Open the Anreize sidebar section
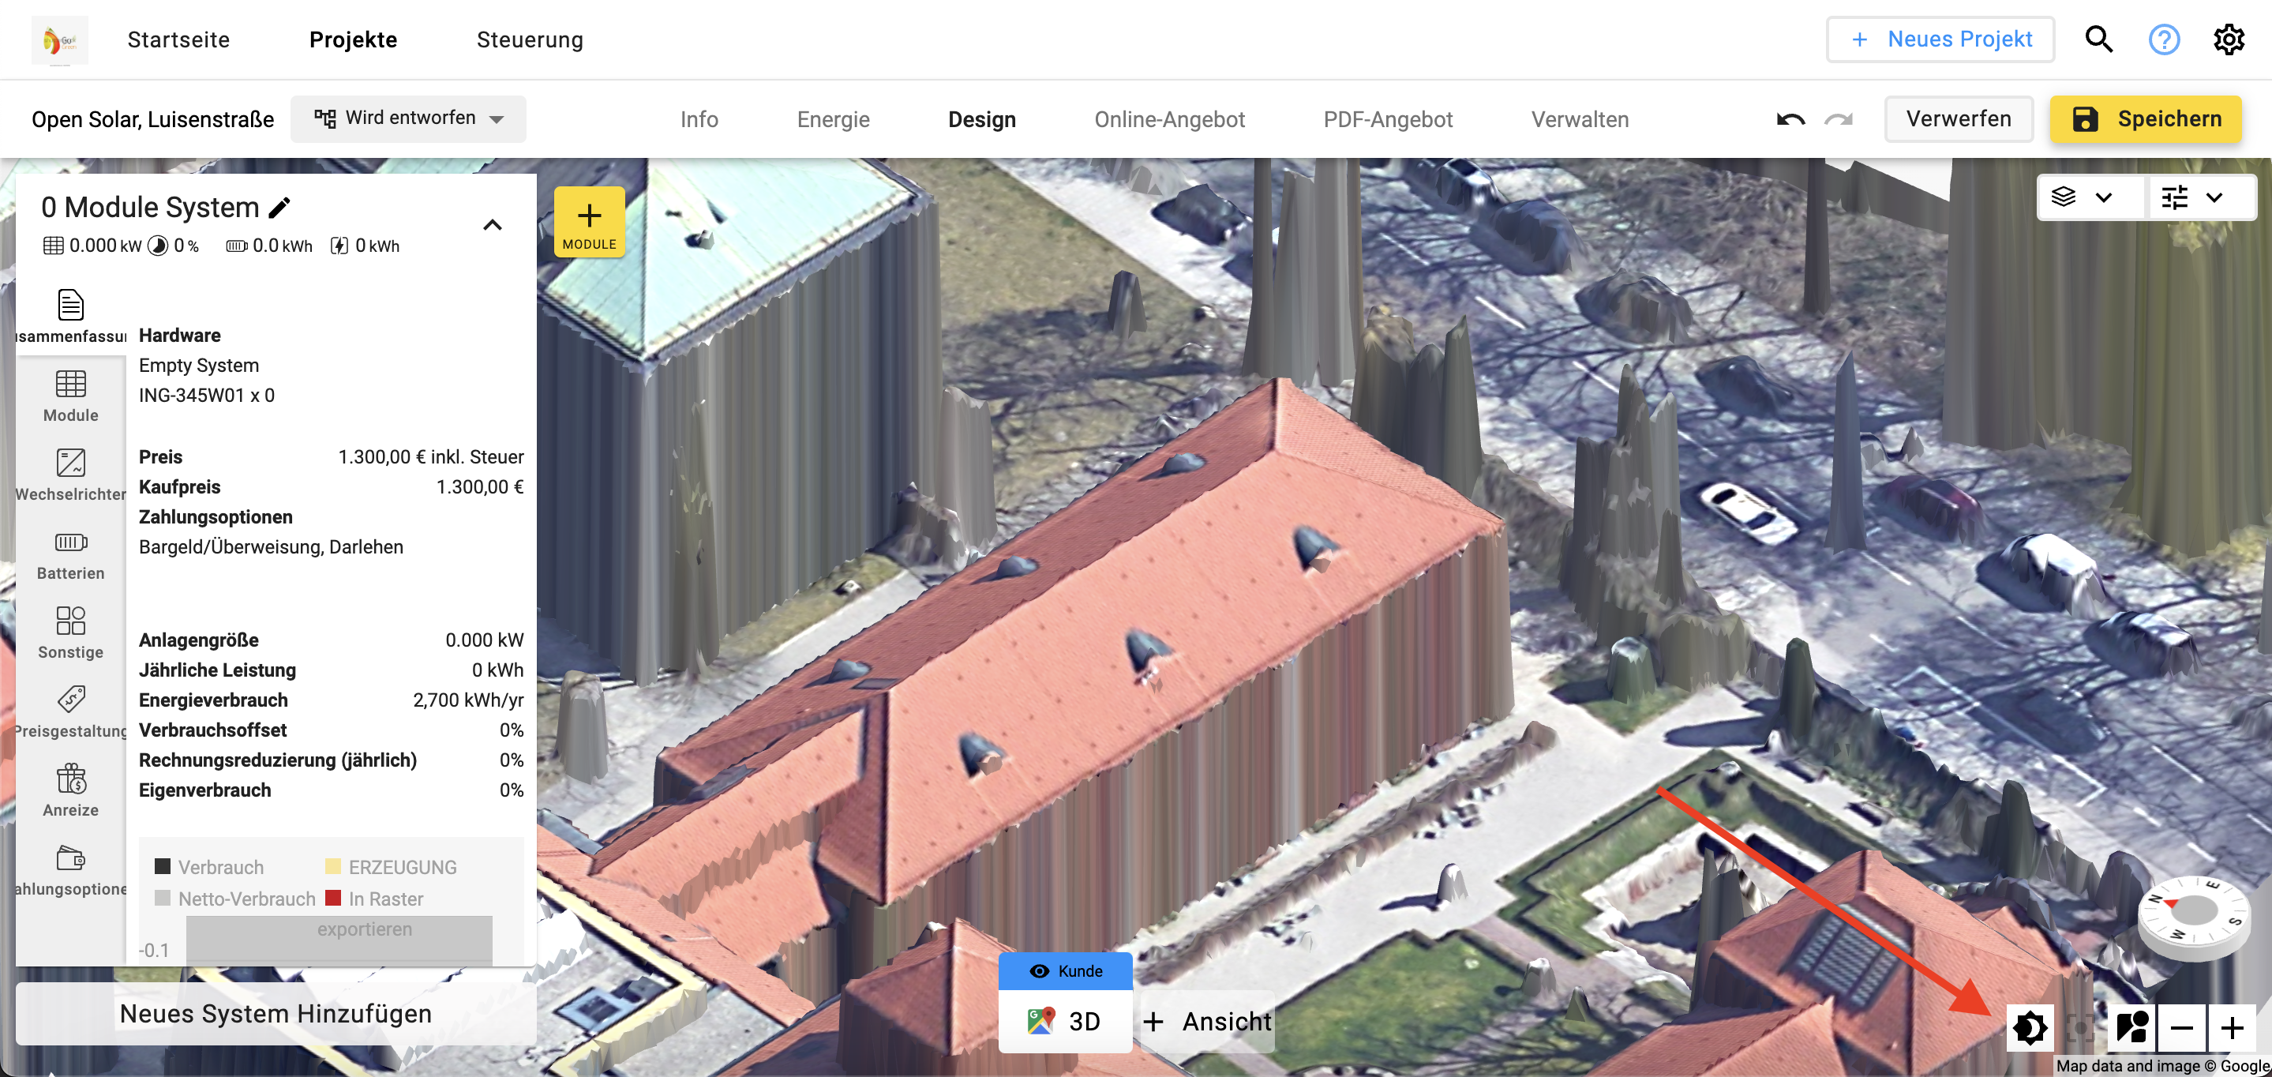The width and height of the screenshot is (2272, 1077). click(x=70, y=790)
